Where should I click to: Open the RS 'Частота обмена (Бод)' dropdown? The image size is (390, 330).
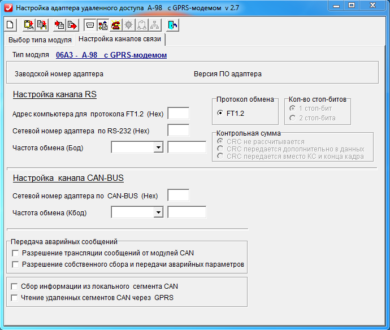pos(158,147)
